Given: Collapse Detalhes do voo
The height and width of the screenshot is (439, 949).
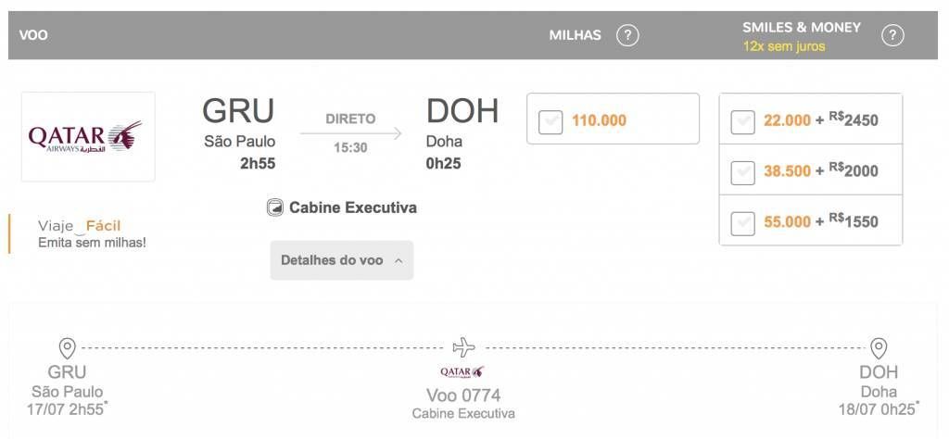Looking at the screenshot, I should (342, 260).
